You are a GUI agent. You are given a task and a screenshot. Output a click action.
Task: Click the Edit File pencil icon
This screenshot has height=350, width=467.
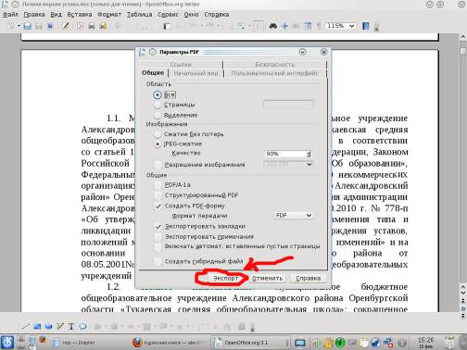point(66,26)
